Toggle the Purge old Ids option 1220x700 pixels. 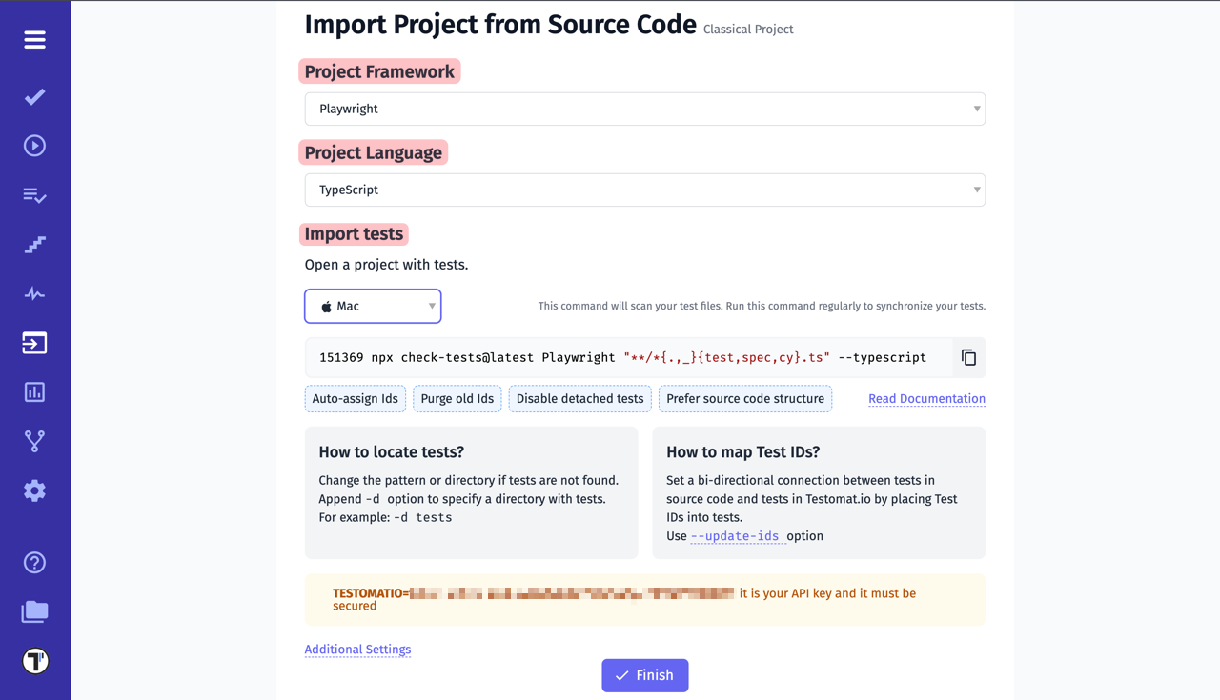(x=457, y=398)
